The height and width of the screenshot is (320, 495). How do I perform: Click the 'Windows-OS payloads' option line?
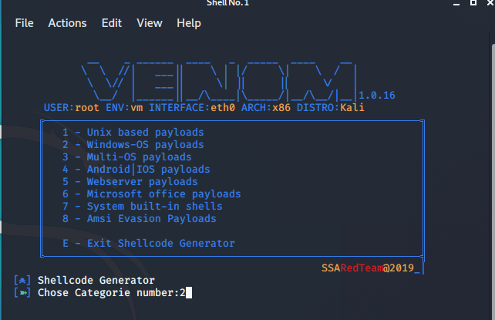pyautogui.click(x=133, y=144)
